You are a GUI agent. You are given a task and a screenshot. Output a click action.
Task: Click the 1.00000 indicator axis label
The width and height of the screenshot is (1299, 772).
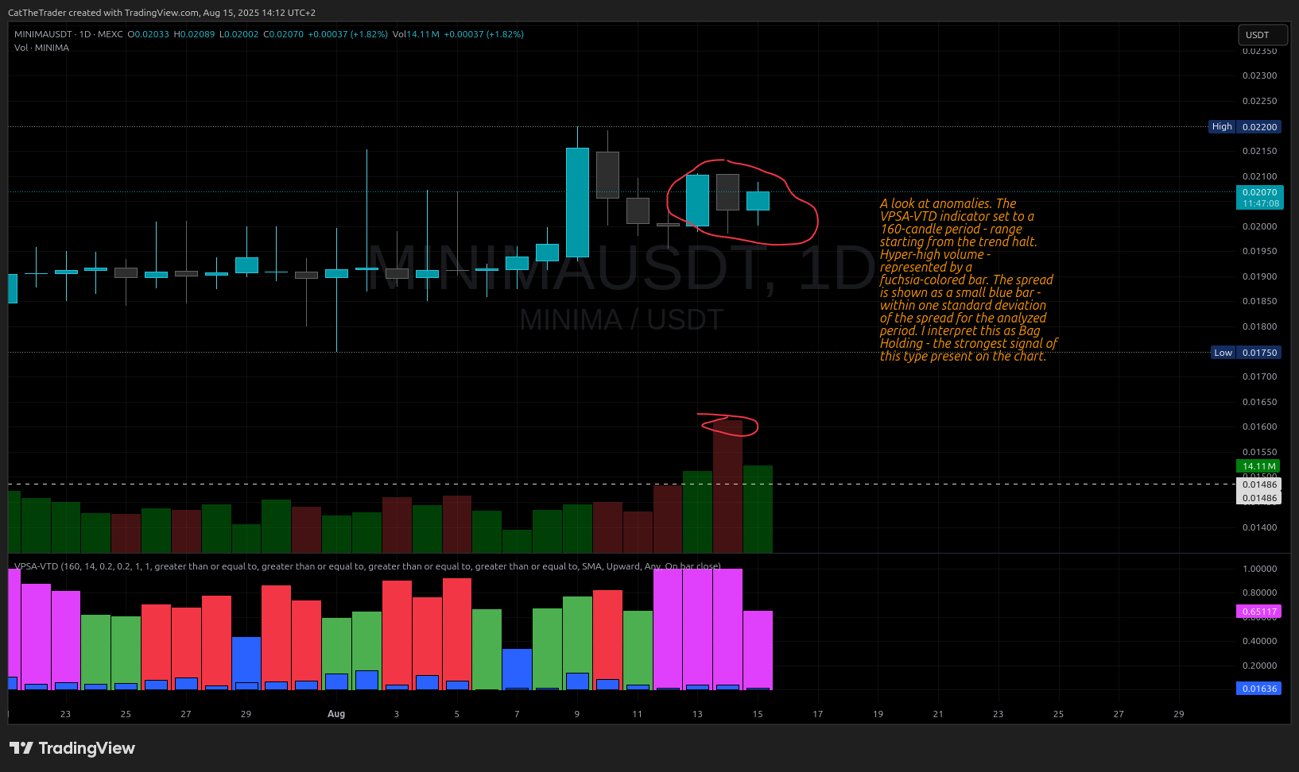tap(1260, 569)
